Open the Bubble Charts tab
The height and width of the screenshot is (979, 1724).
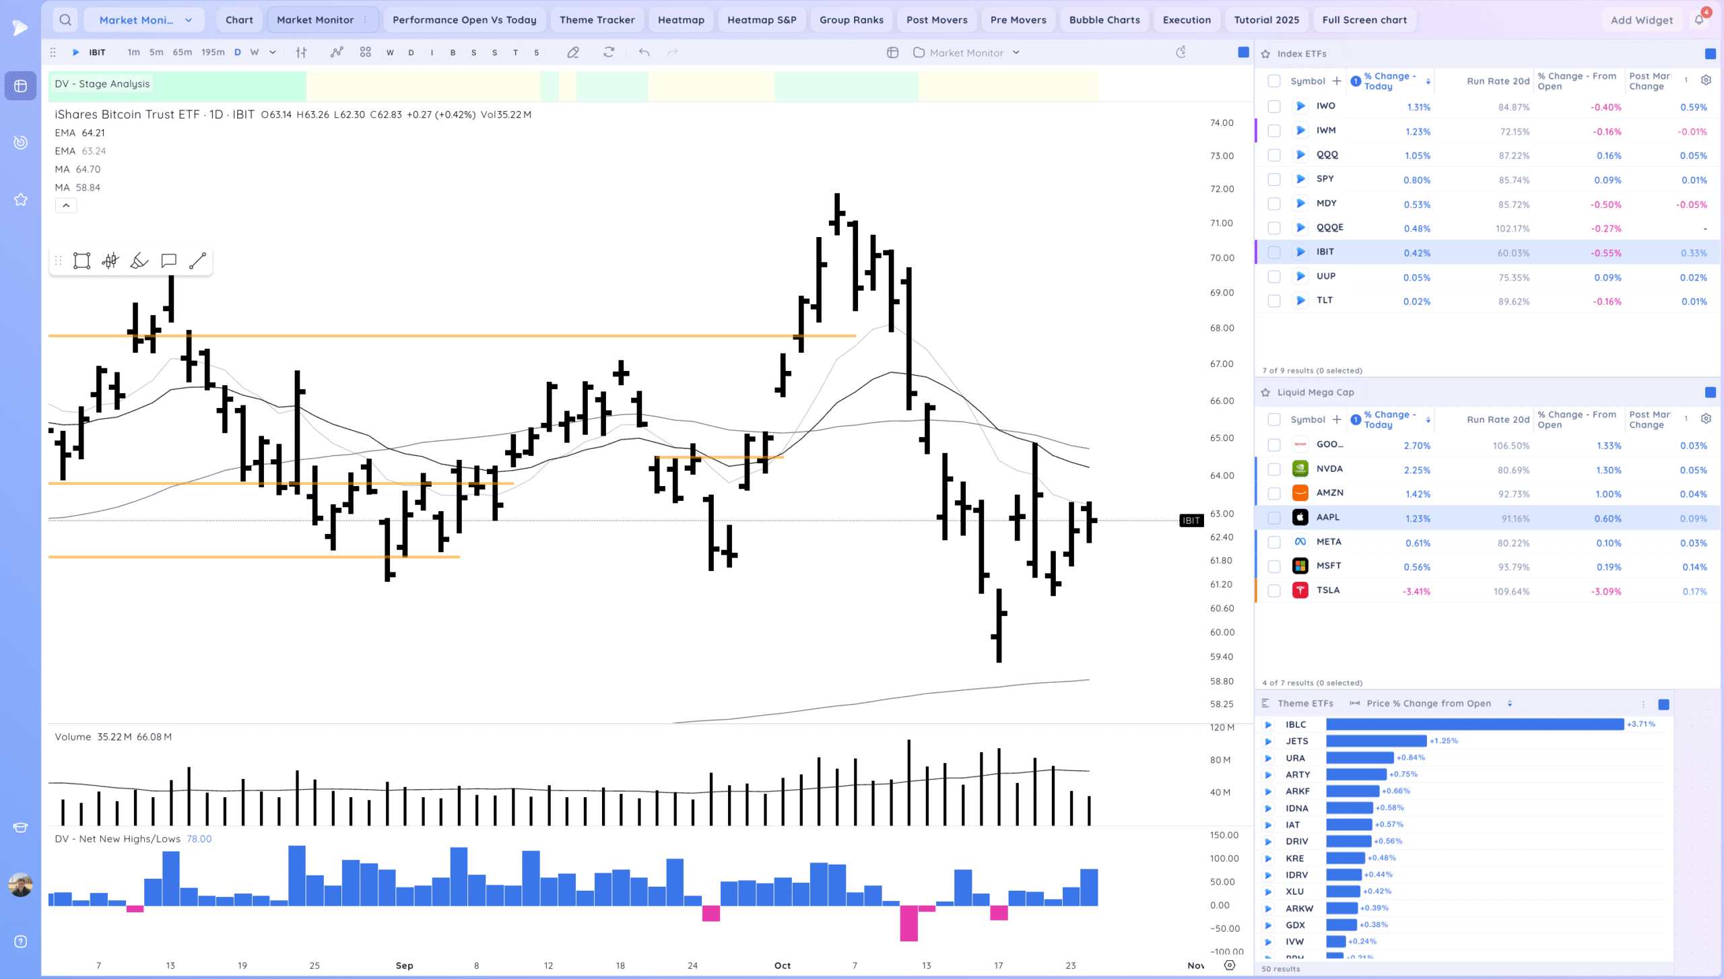pyautogui.click(x=1104, y=20)
